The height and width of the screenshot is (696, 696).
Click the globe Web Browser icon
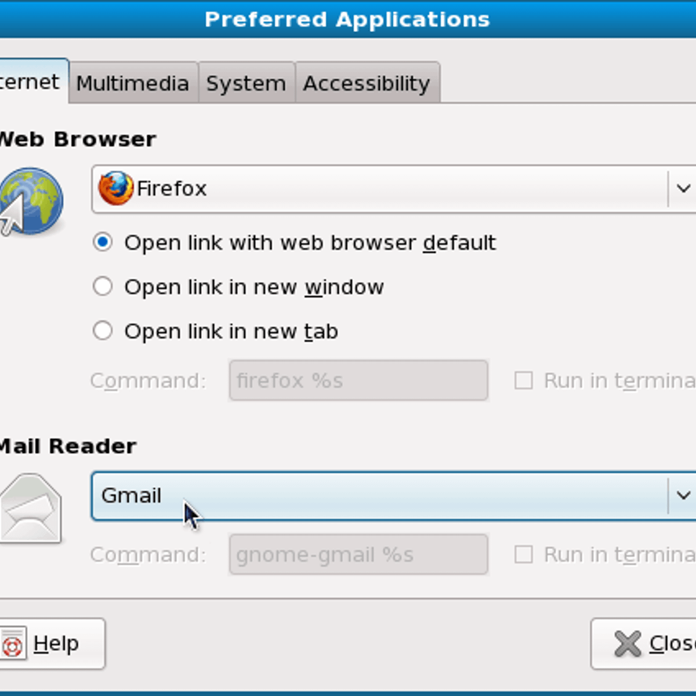(31, 201)
